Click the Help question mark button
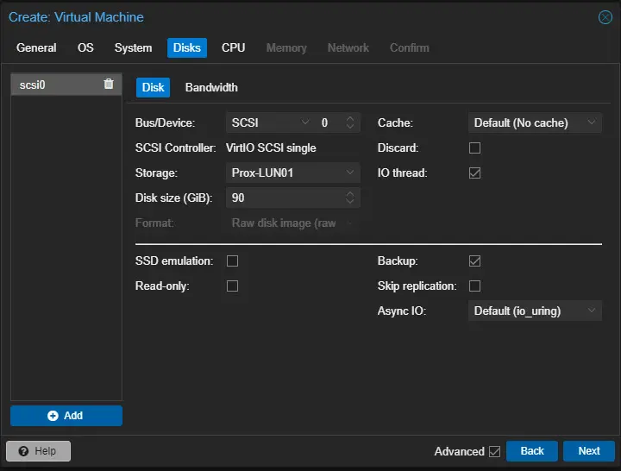The width and height of the screenshot is (621, 471). [39, 451]
